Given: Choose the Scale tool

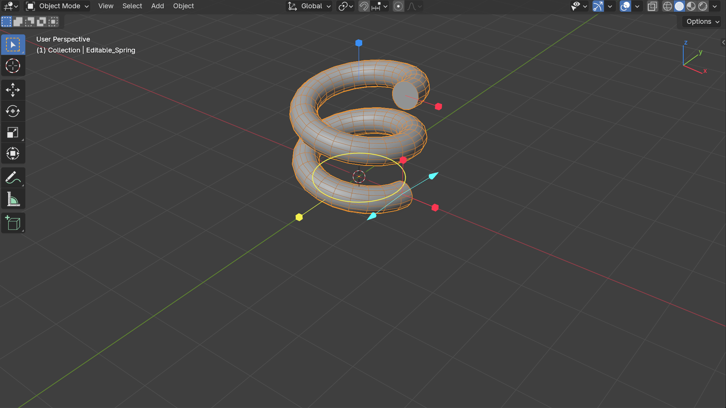Looking at the screenshot, I should (x=13, y=132).
